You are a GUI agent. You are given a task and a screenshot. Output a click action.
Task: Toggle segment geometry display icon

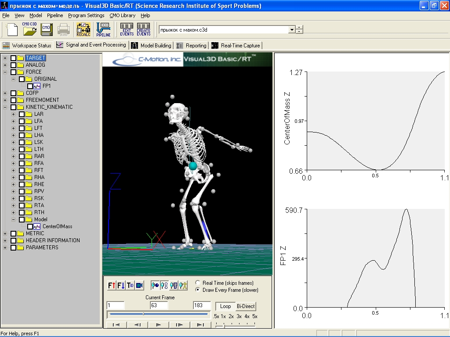click(174, 285)
